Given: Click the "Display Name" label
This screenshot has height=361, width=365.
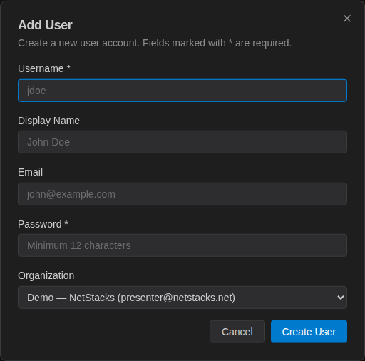Looking at the screenshot, I should coord(48,121).
